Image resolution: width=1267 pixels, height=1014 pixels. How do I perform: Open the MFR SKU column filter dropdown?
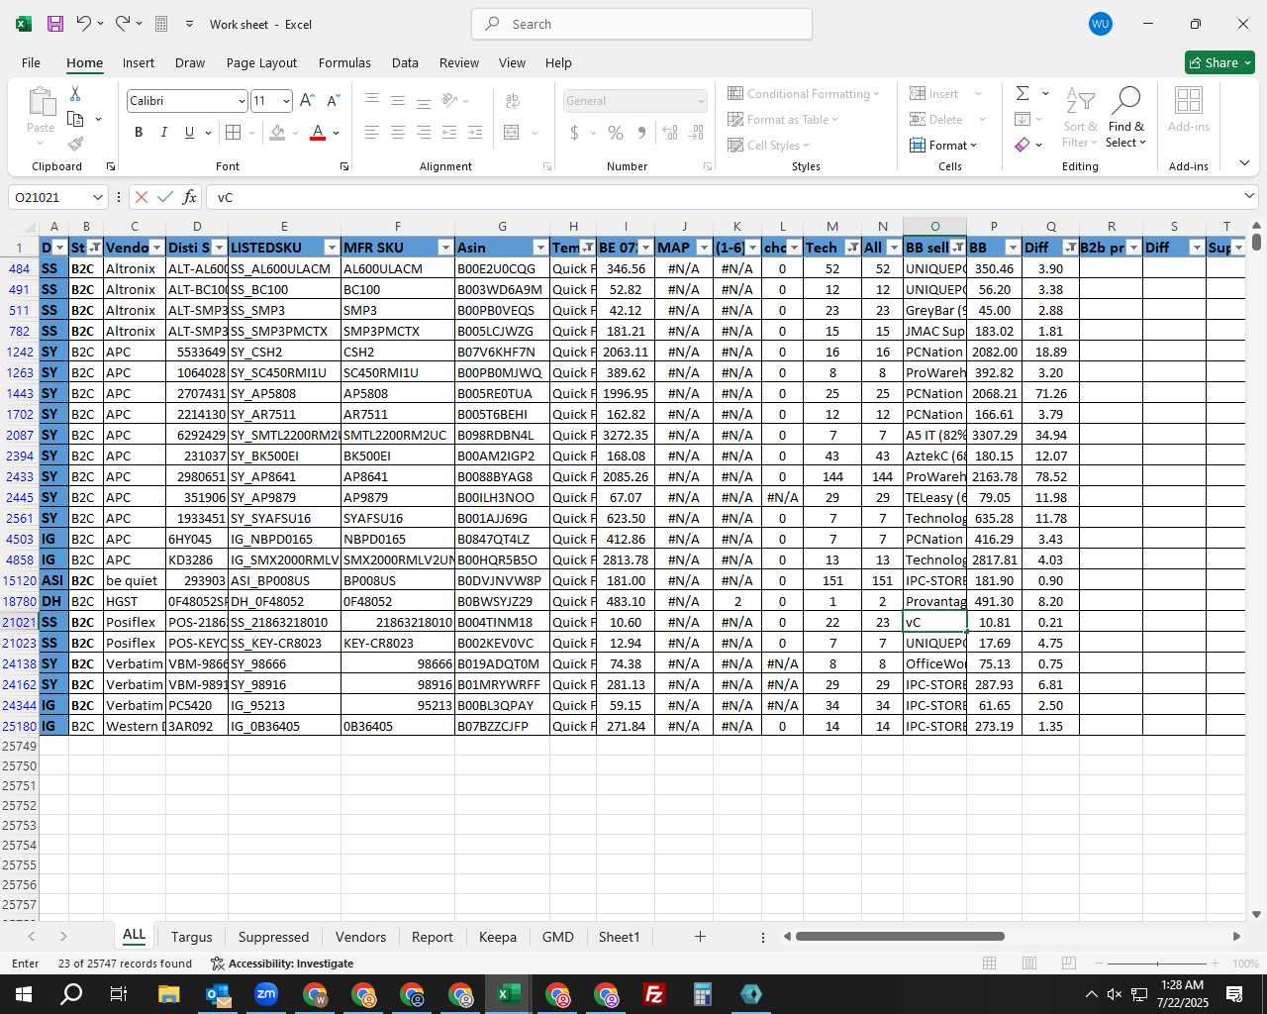445,248
